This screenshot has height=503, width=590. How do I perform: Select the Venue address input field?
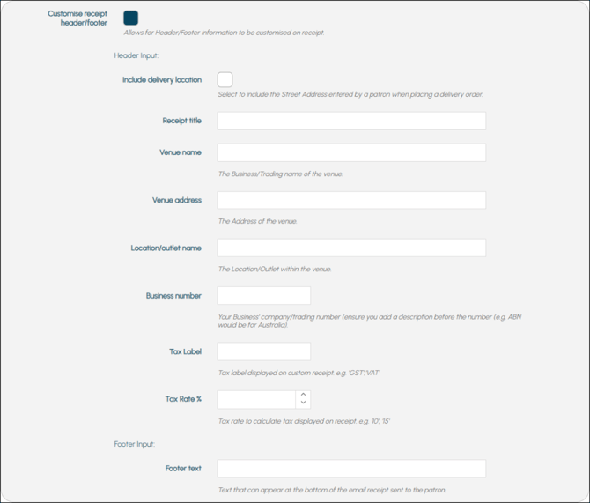351,200
